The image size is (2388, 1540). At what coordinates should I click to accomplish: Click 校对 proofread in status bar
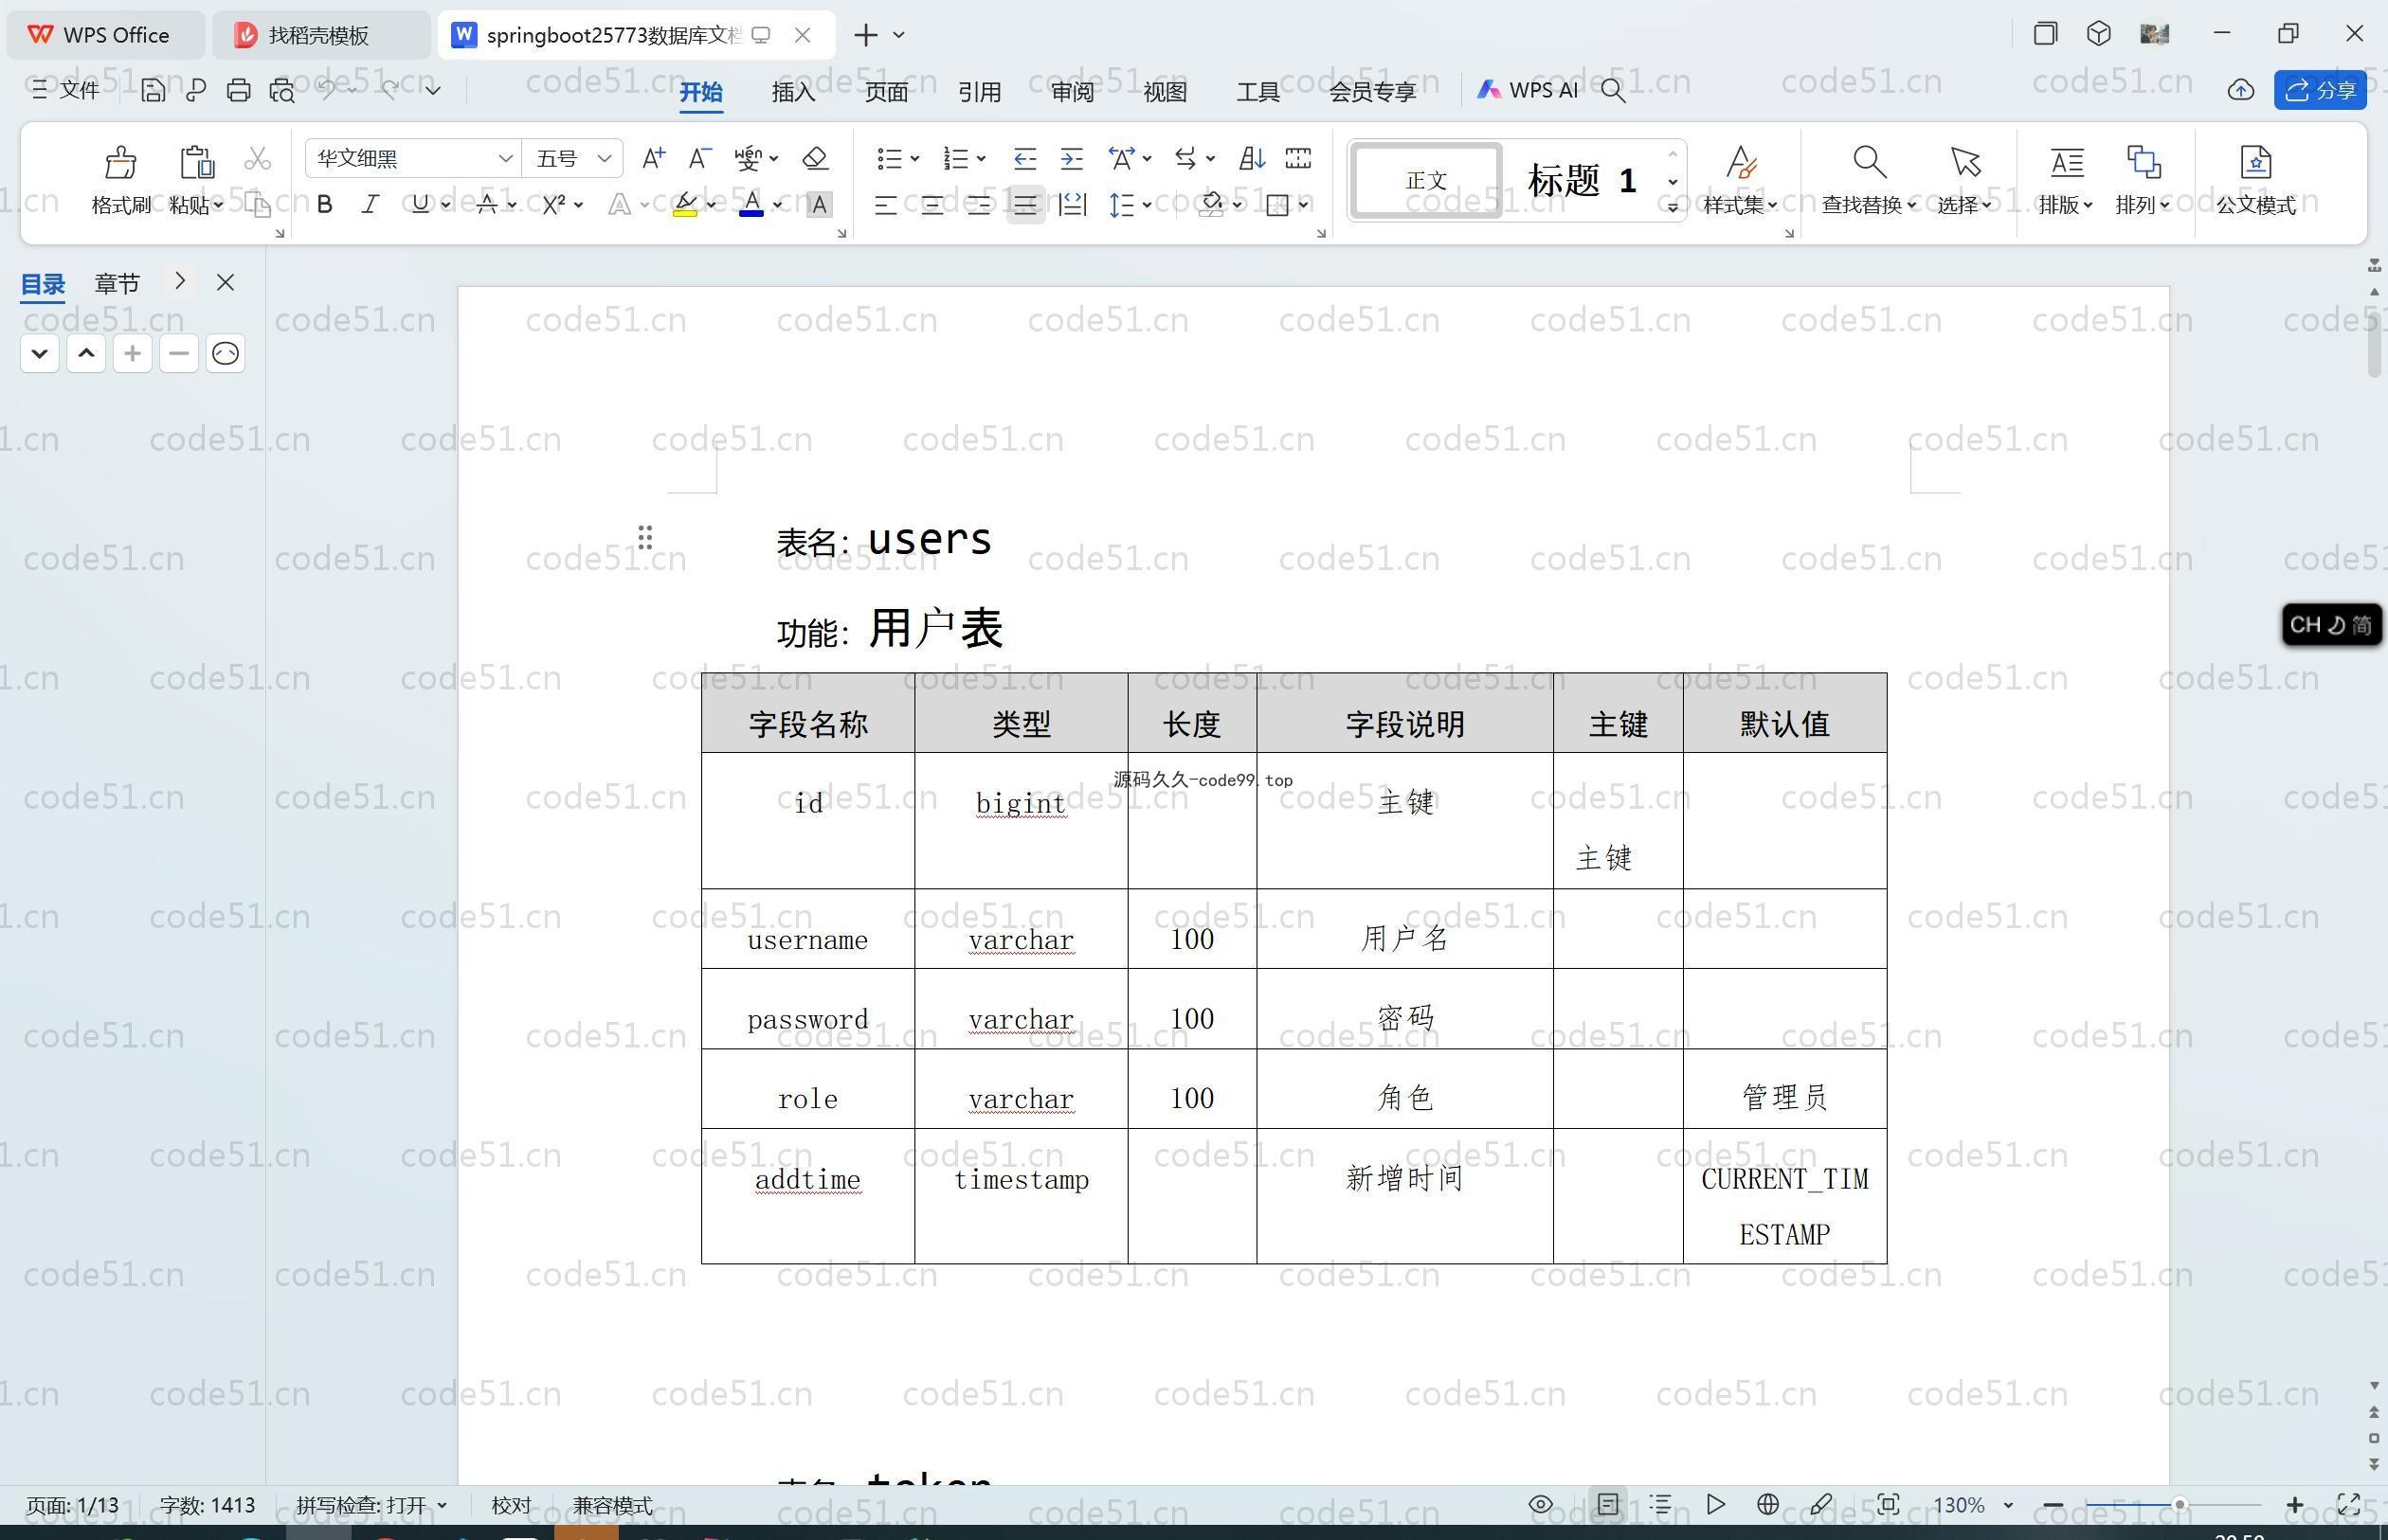pos(511,1505)
